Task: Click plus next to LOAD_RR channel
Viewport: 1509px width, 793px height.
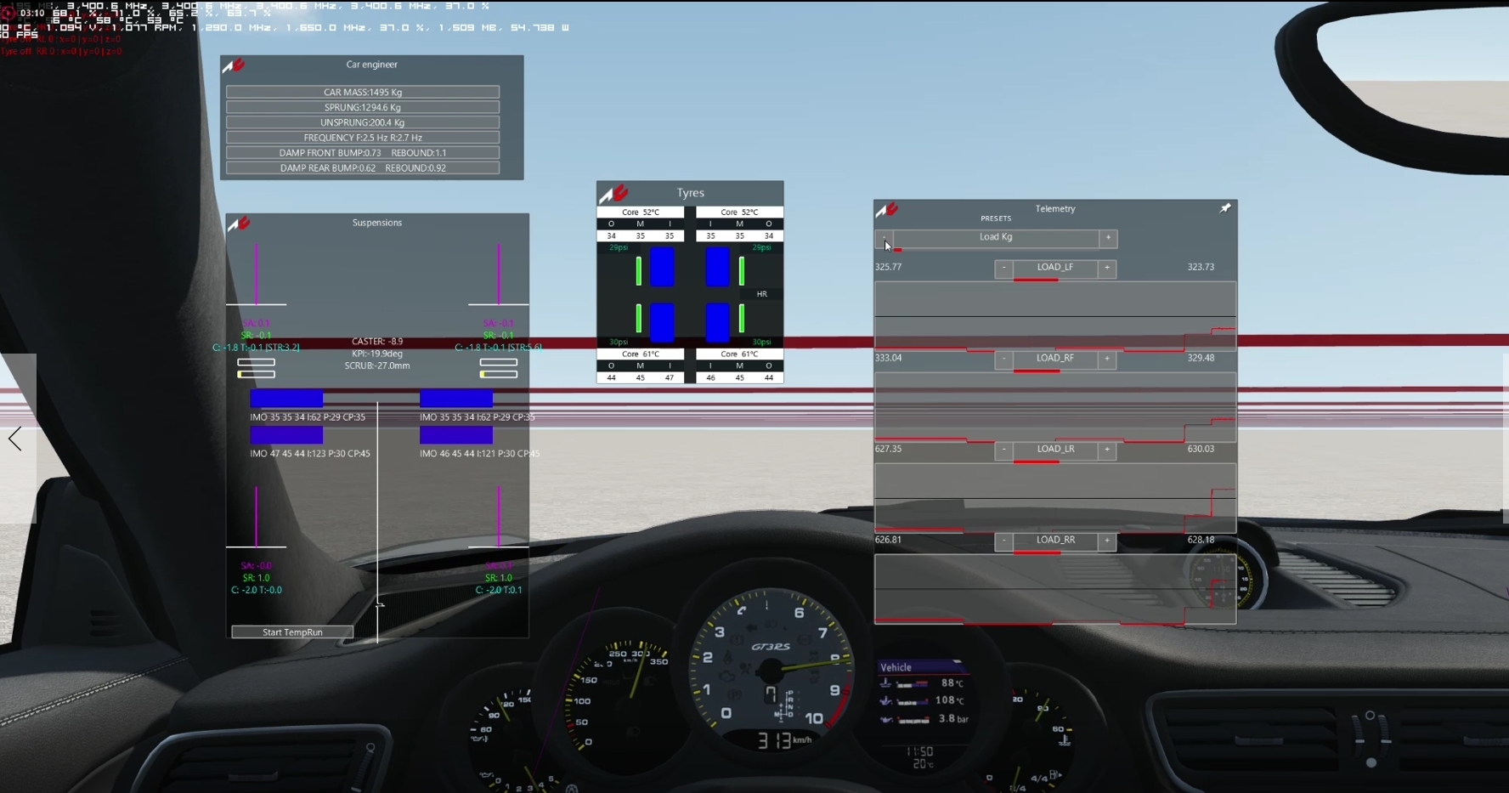Action: coord(1107,541)
